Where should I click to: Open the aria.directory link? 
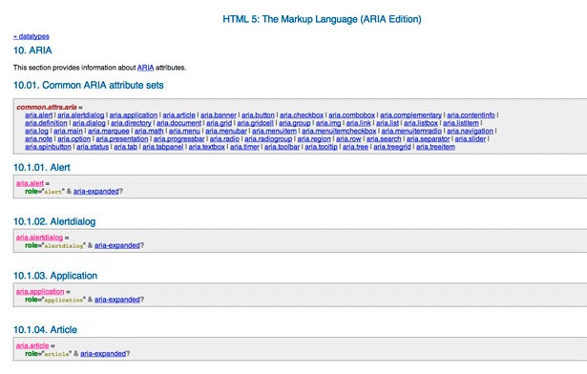pyautogui.click(x=131, y=123)
